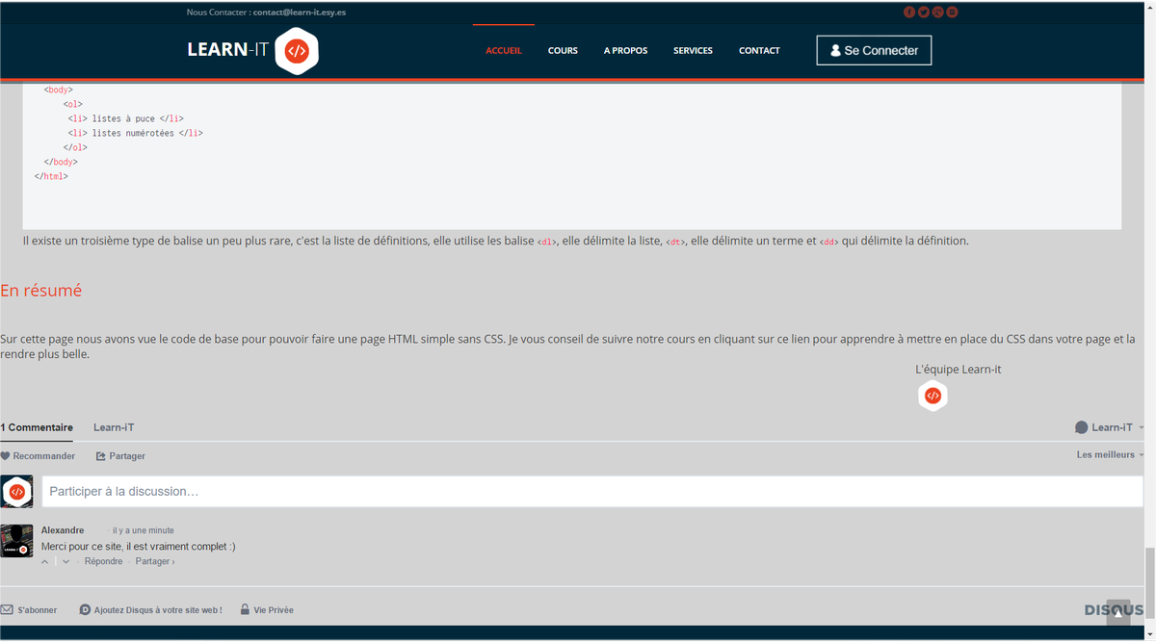
Task: Click contact@learn-it.esy.es email address
Action: 300,13
